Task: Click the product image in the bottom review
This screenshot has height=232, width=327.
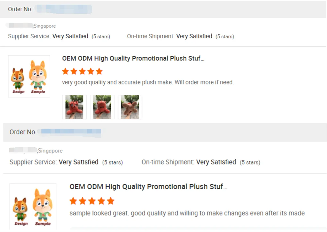Action: coord(33,206)
